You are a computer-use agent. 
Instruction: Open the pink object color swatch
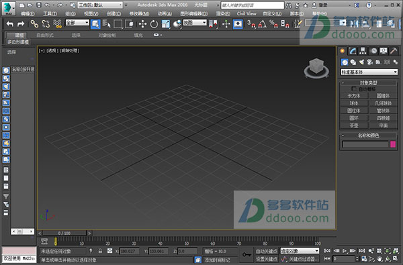[393, 144]
